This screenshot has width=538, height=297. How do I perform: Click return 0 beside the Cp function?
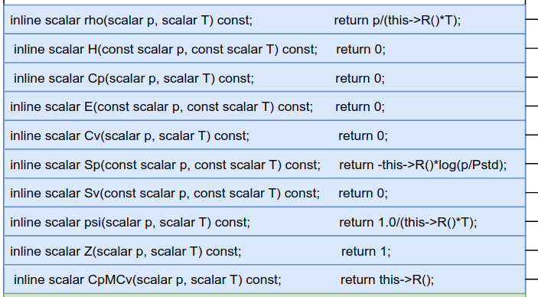[360, 79]
